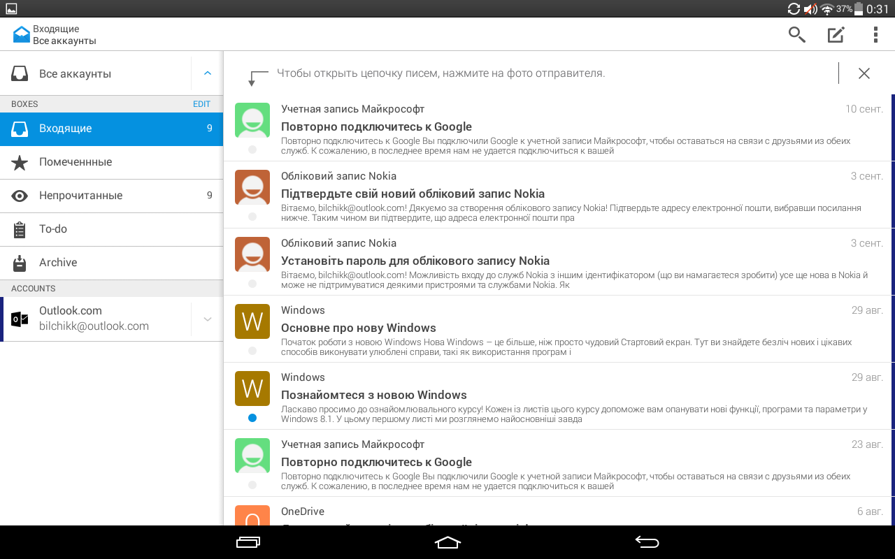Open the Archive box
Viewport: 895px width, 559px height.
112,263
